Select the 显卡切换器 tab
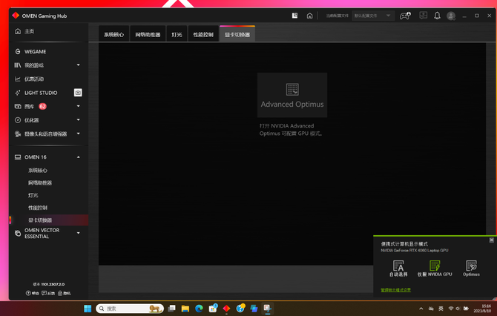Screen dimensions: 497x316 click(237, 34)
